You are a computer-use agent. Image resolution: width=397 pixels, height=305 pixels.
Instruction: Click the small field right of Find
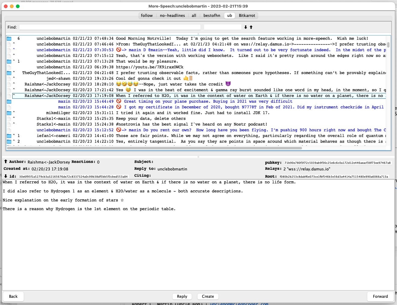tap(222, 27)
